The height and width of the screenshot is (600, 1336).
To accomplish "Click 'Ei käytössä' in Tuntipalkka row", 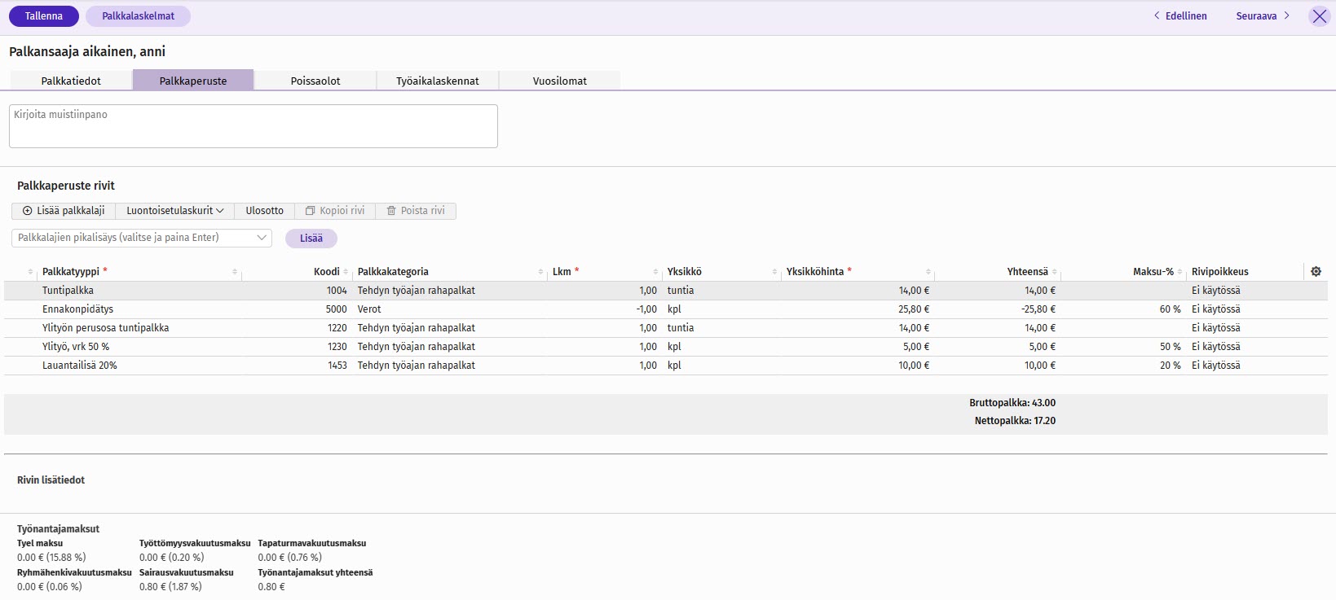I will (x=1215, y=291).
